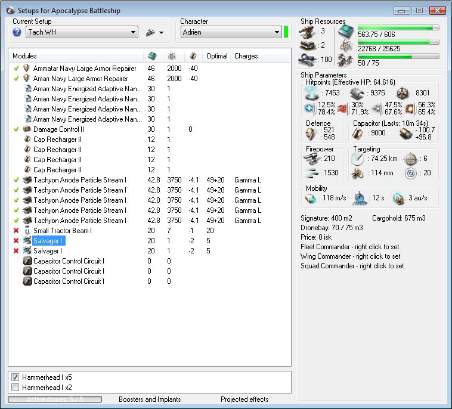
Task: Click the drone bandwidth resource icon
Action: [x=345, y=60]
